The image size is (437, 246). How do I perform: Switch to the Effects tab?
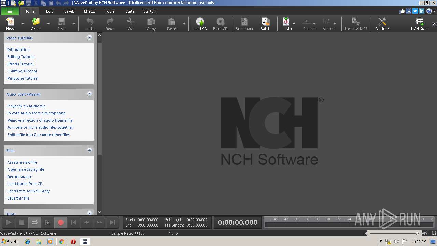pos(90,11)
